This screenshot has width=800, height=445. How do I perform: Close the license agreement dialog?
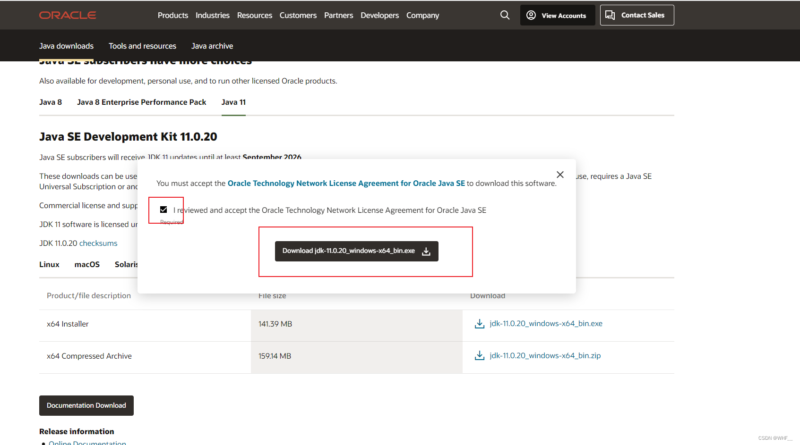560,175
